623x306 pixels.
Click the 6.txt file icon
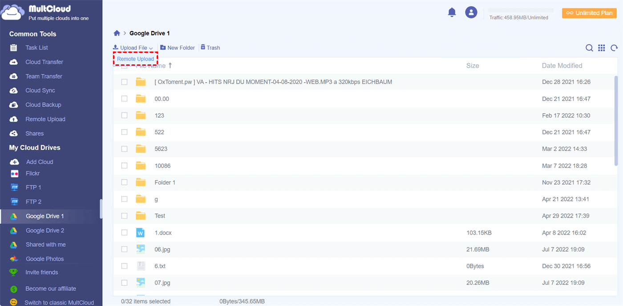141,266
